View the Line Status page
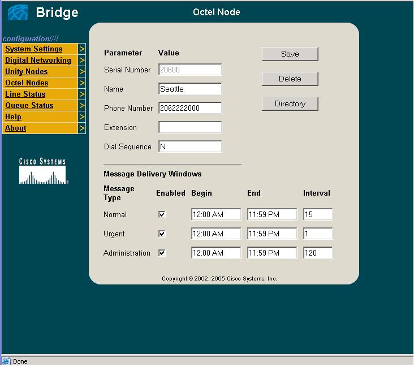 coord(25,94)
